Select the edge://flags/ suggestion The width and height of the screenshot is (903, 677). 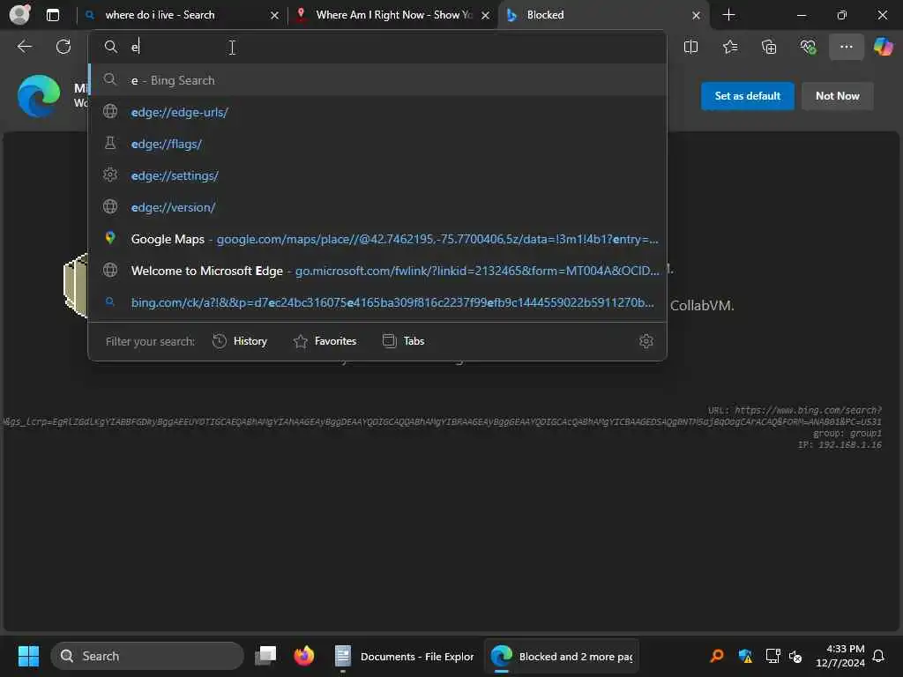click(x=377, y=144)
